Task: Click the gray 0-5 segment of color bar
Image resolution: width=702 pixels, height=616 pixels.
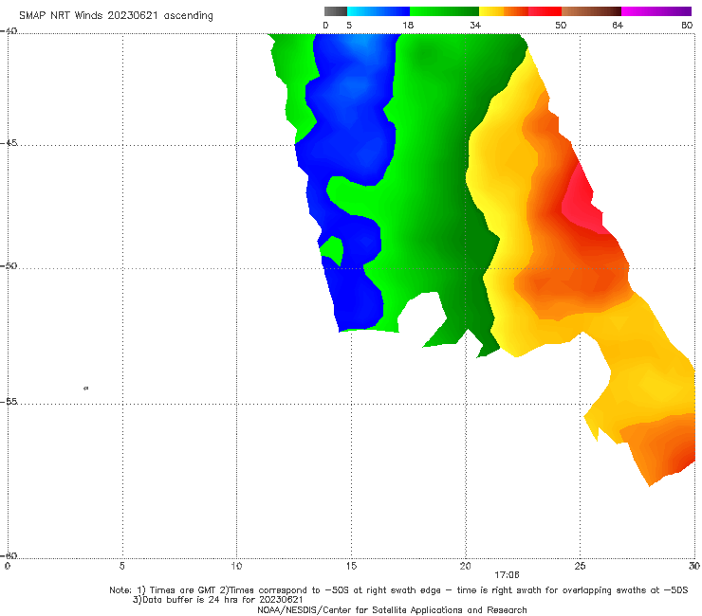Action: (336, 11)
